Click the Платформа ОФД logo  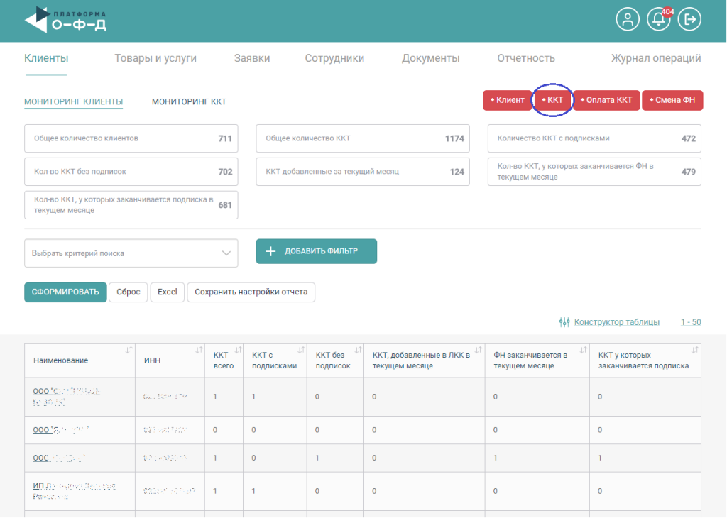click(66, 21)
